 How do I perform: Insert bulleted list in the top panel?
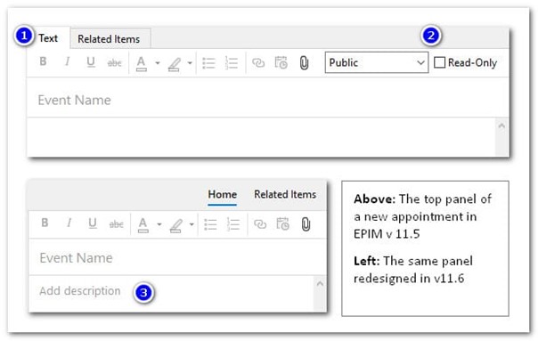click(208, 63)
